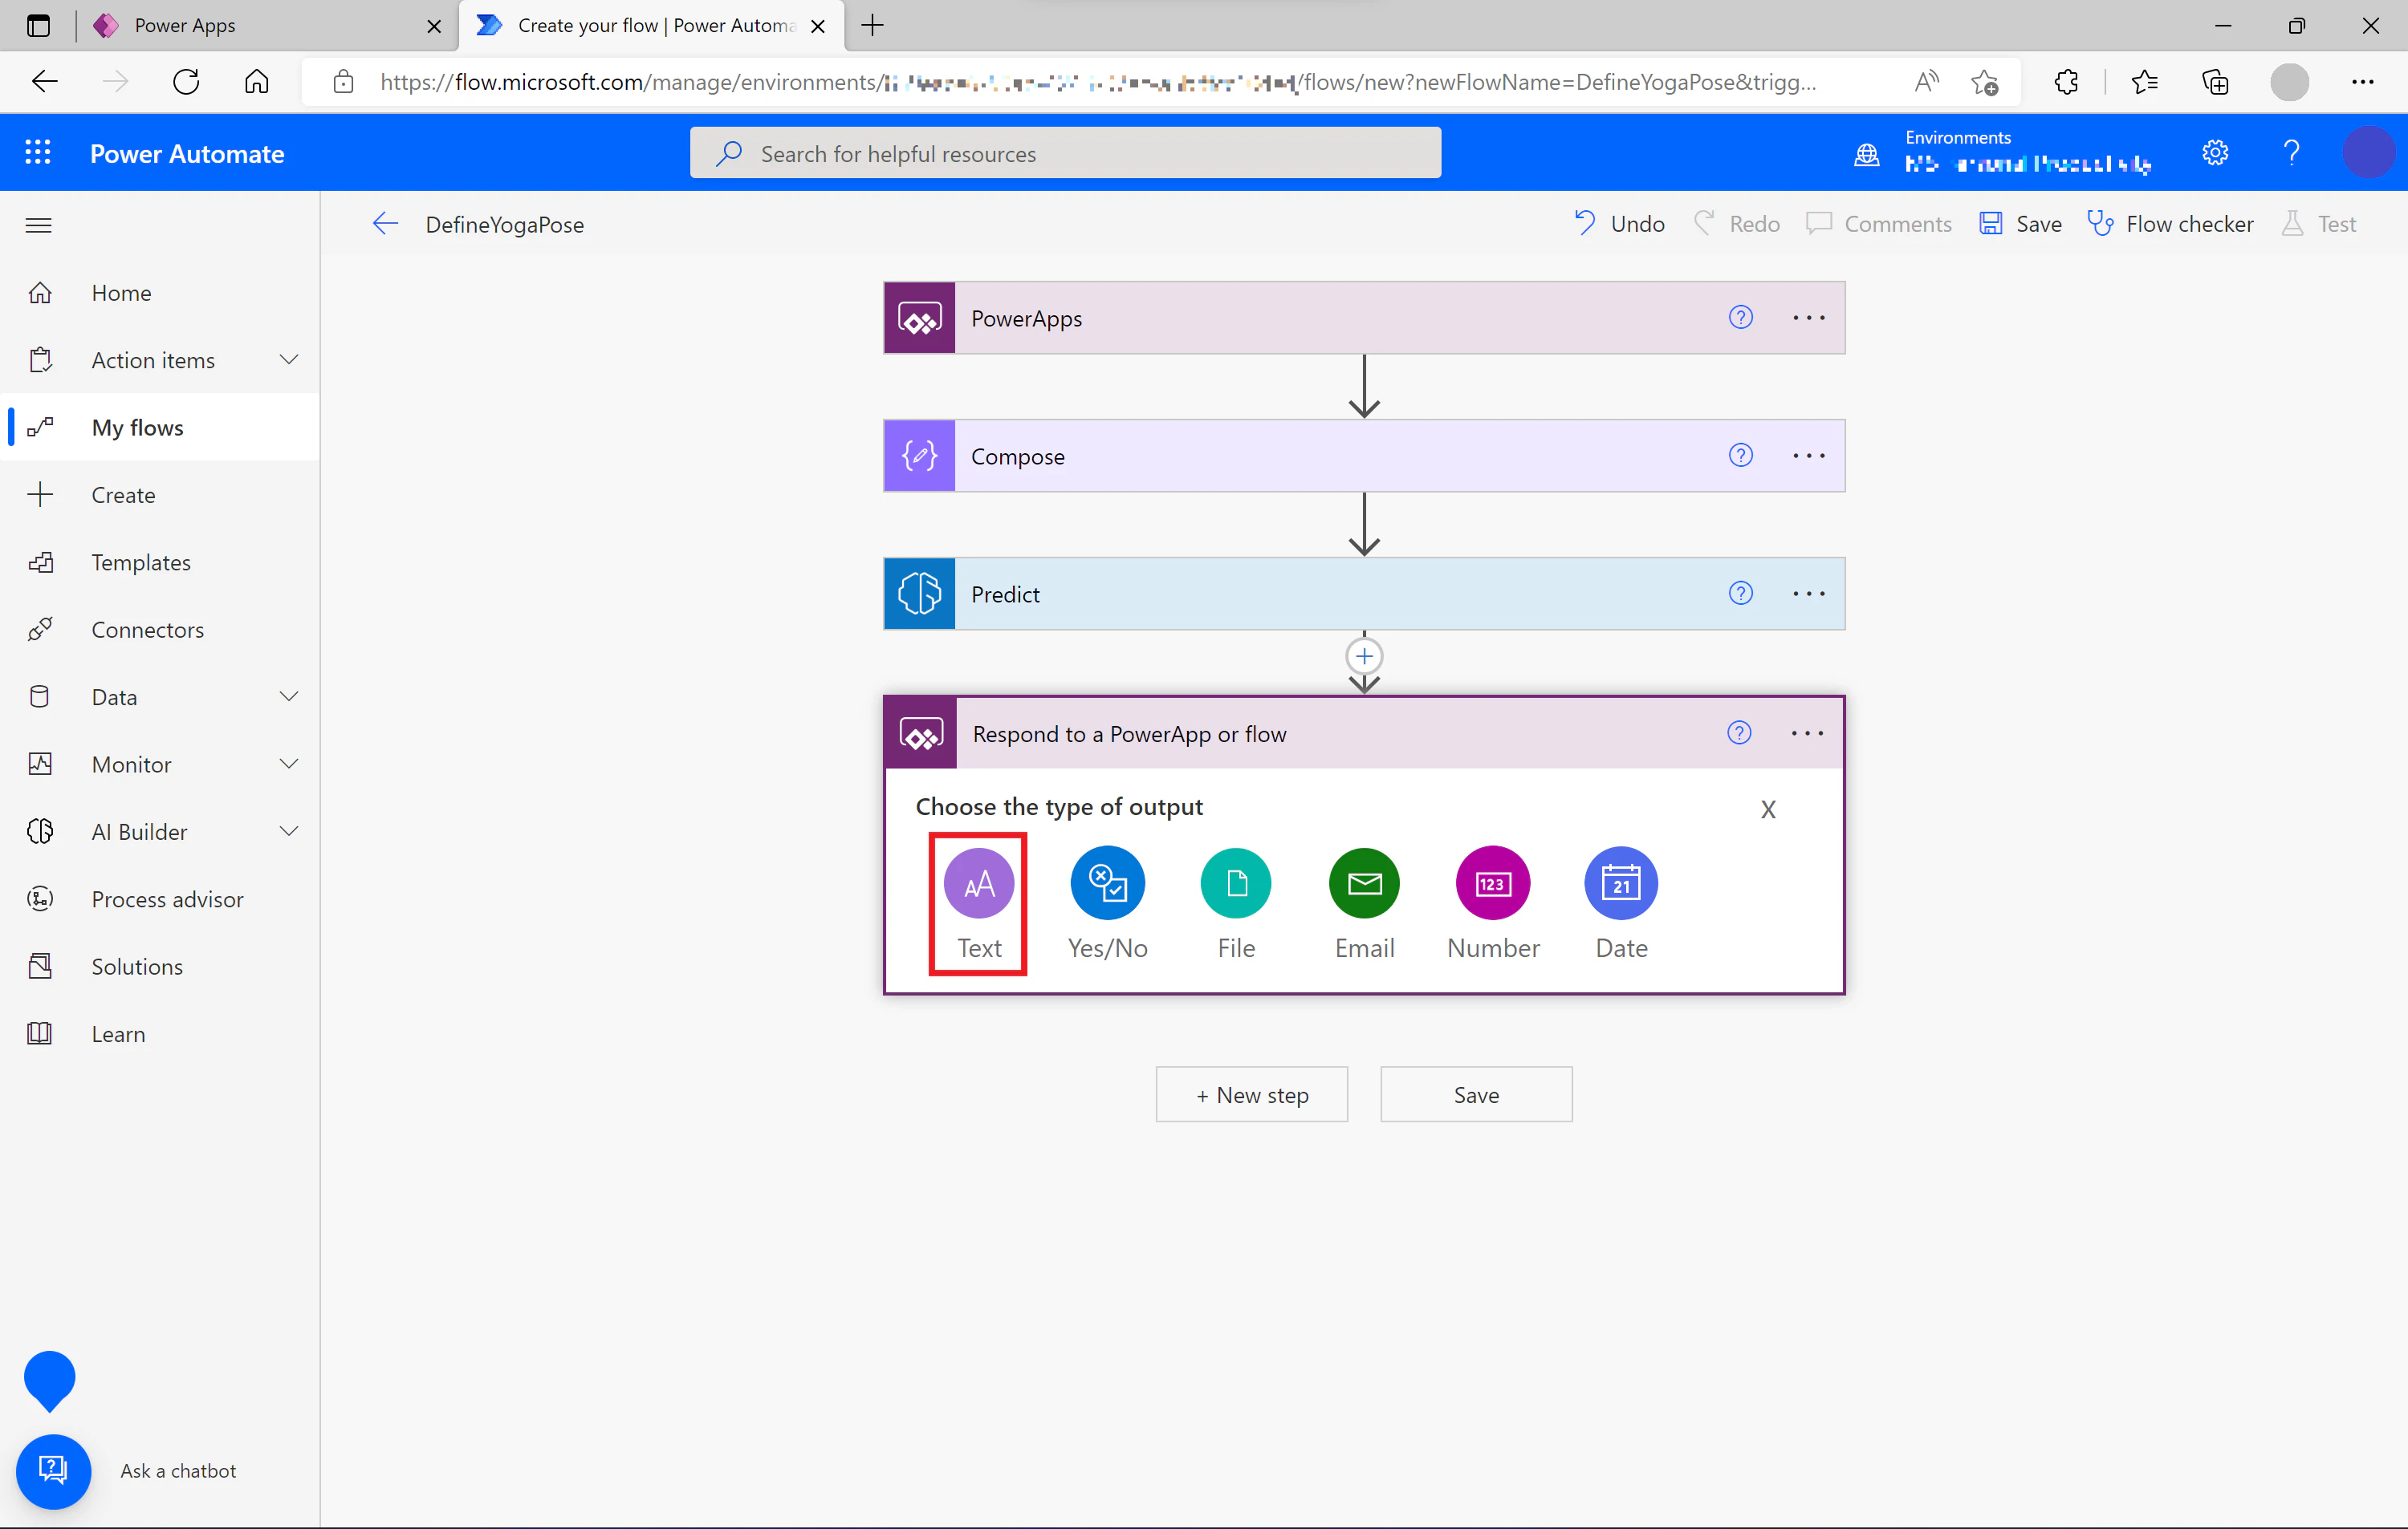Insert a step using the plus below Predict
Screen dimensions: 2408x1529
click(x=1364, y=656)
